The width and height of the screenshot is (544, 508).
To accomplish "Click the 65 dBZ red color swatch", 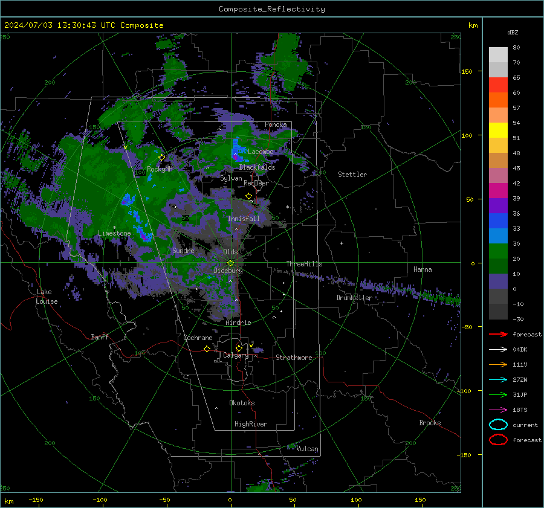I will 498,85.
